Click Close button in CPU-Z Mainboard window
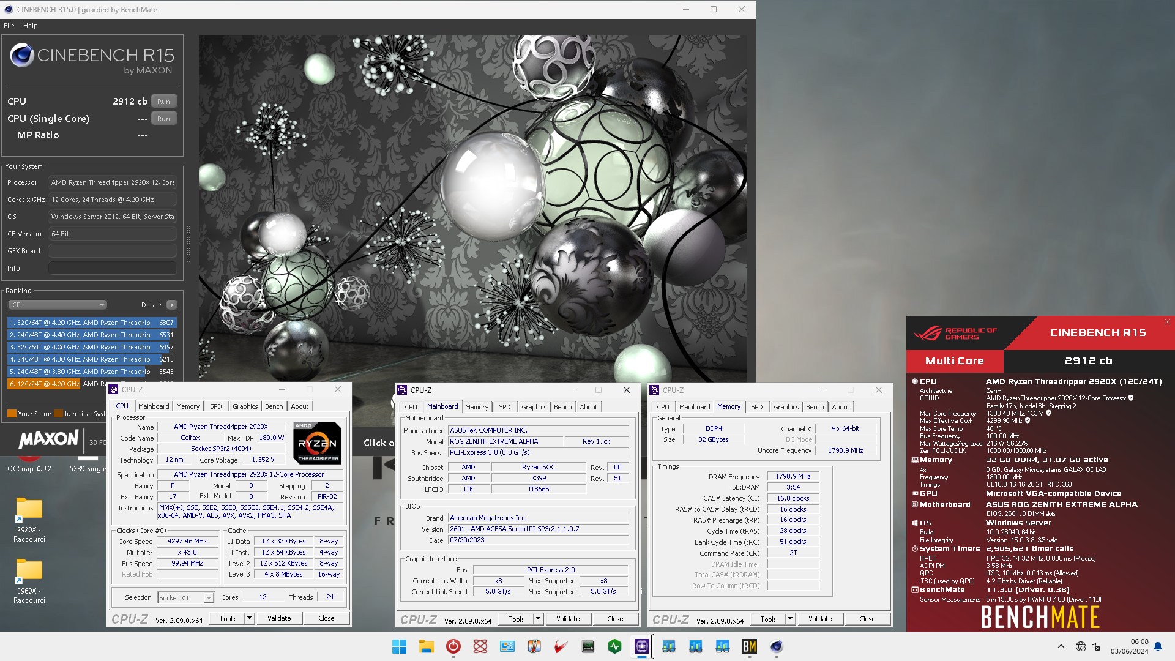Image resolution: width=1175 pixels, height=661 pixels. coord(615,619)
